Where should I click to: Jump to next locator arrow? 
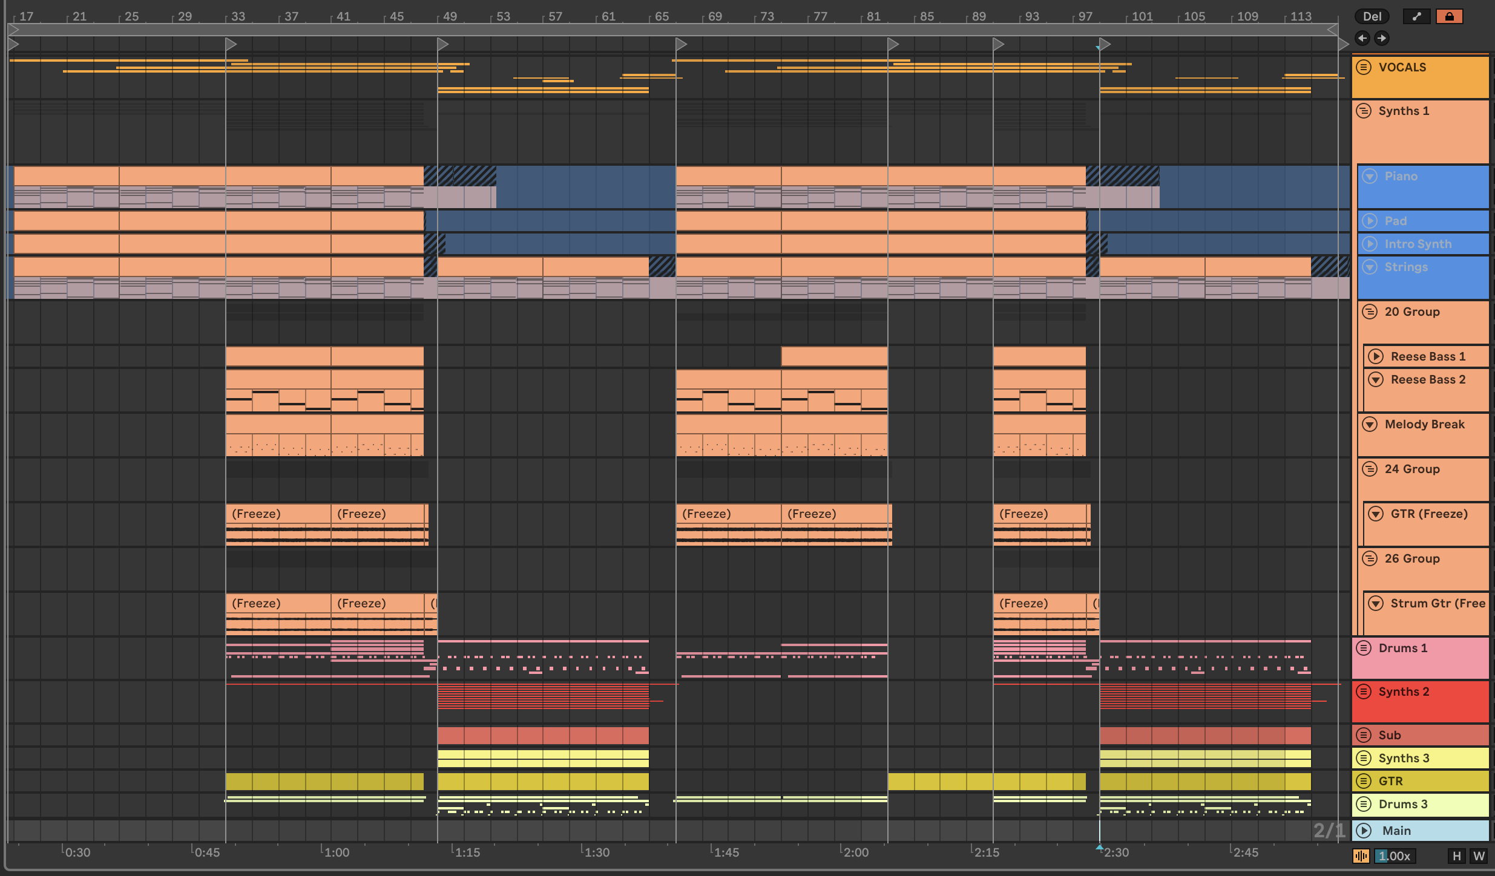pyautogui.click(x=1381, y=38)
